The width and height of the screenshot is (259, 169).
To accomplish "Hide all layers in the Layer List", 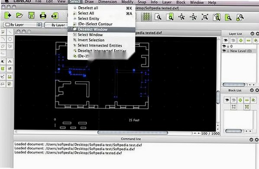I will pyautogui.click(x=233, y=40).
